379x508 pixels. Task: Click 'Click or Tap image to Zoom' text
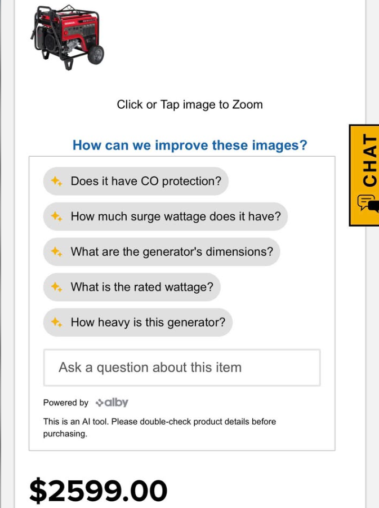(x=190, y=104)
